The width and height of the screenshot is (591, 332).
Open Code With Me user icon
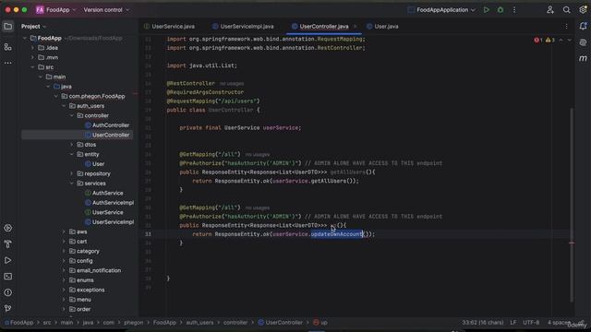550,10
